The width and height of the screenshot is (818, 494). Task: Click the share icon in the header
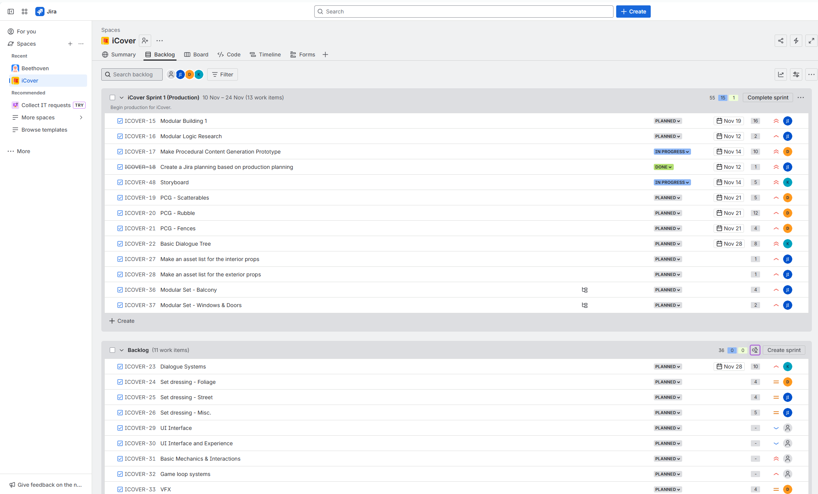point(781,41)
